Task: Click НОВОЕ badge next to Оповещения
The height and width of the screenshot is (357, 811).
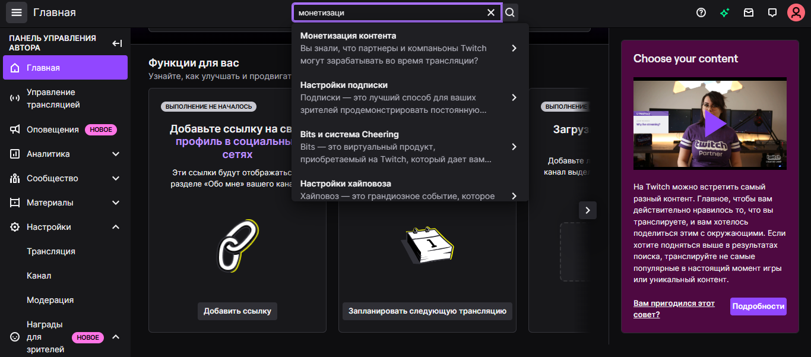Action: tap(101, 129)
